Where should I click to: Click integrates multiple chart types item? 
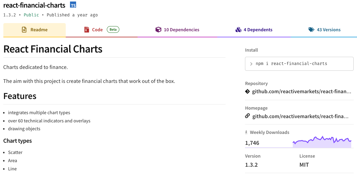(39, 113)
